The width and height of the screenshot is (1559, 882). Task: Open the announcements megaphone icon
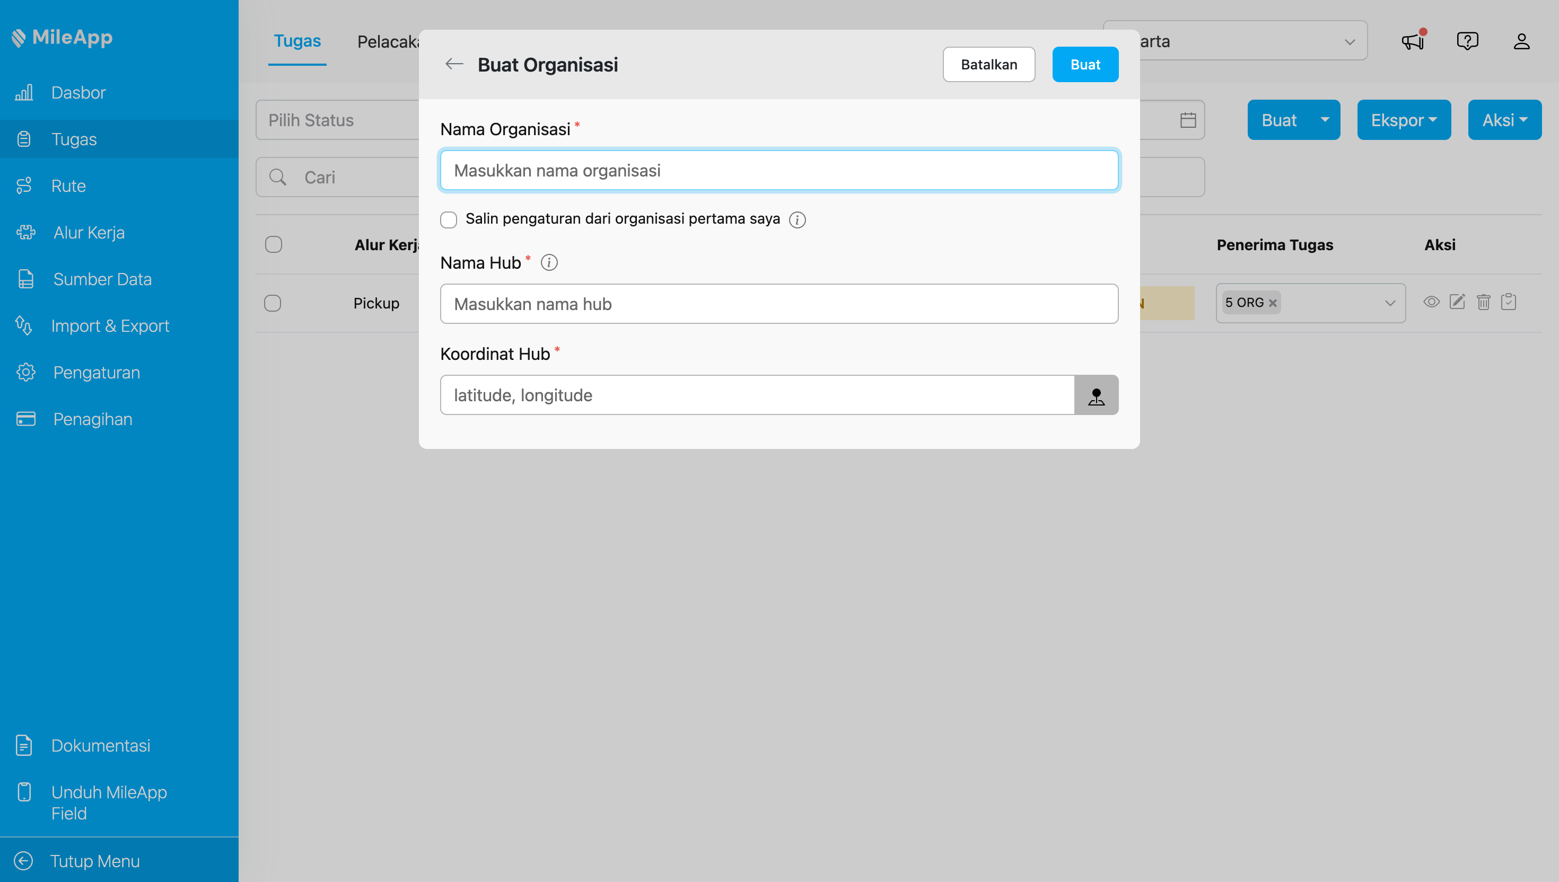click(1412, 41)
